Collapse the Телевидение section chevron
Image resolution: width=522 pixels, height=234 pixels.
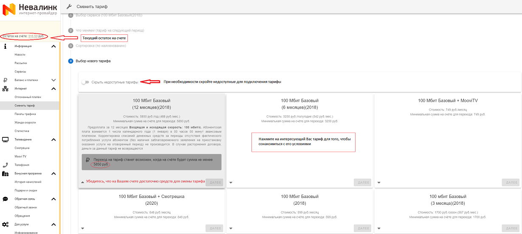[x=54, y=139]
